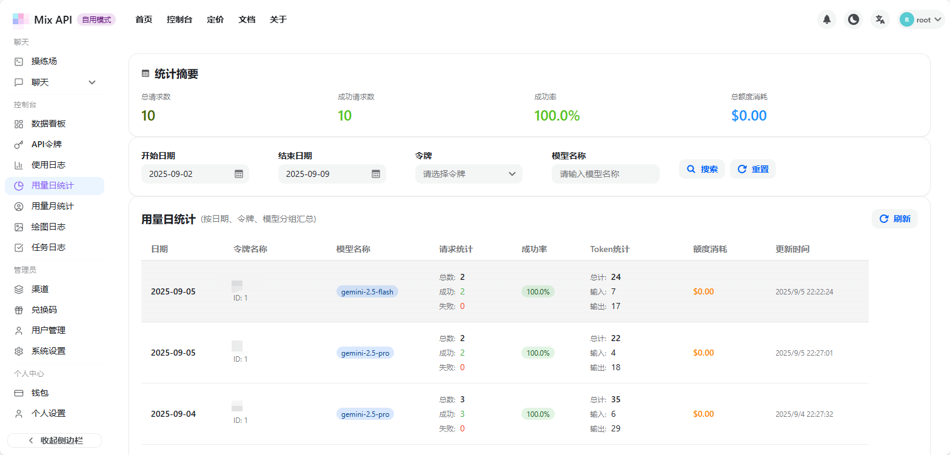Open the root user account menu

921,19
